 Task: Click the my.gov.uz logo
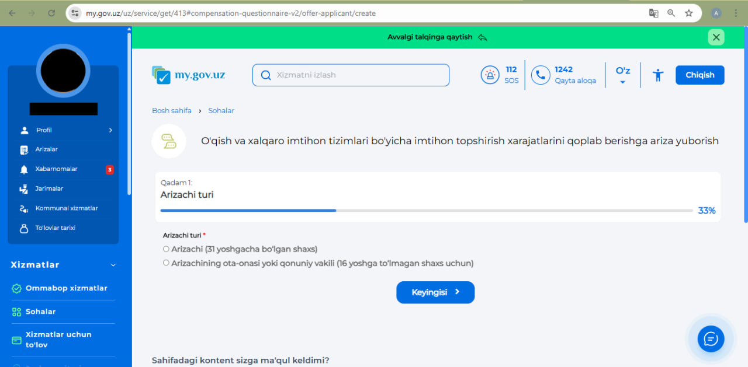click(x=189, y=75)
